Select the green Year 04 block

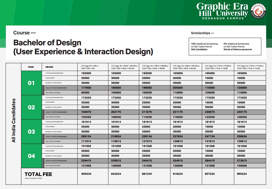coord(31,156)
